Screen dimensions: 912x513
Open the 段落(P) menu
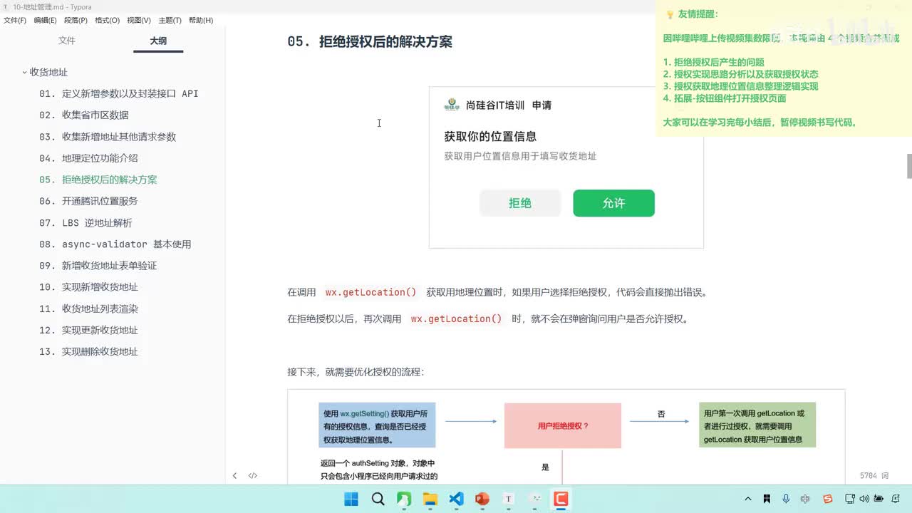[x=76, y=20]
